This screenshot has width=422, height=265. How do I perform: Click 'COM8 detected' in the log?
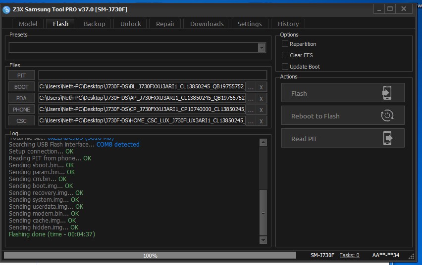(118, 145)
